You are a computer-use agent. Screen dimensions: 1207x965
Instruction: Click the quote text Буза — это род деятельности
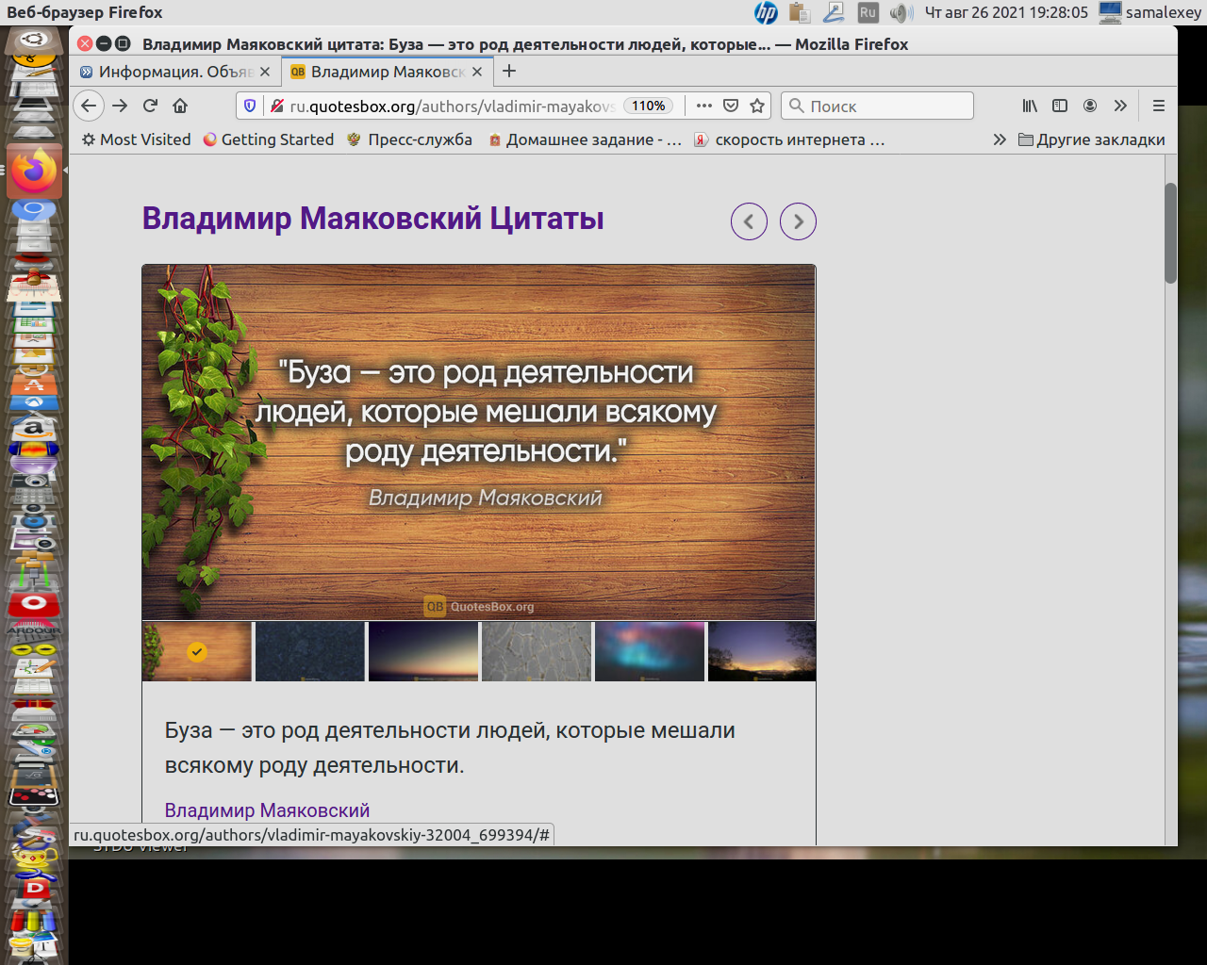(450, 747)
